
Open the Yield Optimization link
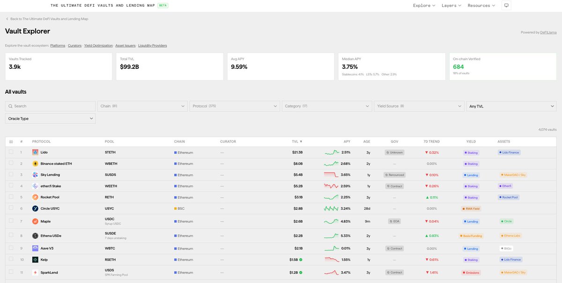coord(98,45)
